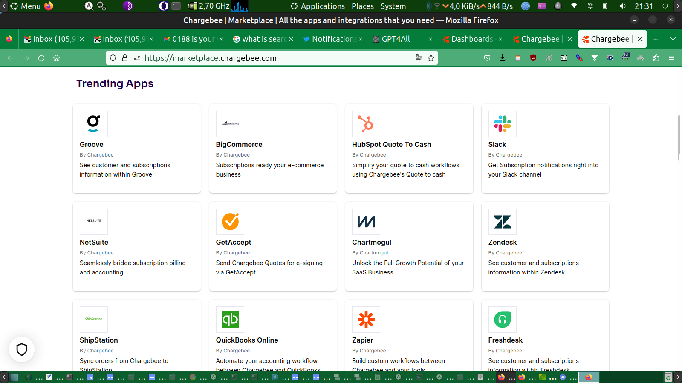Switch to the '0188 is your' Gmail tab
682x383 pixels.
[193, 39]
